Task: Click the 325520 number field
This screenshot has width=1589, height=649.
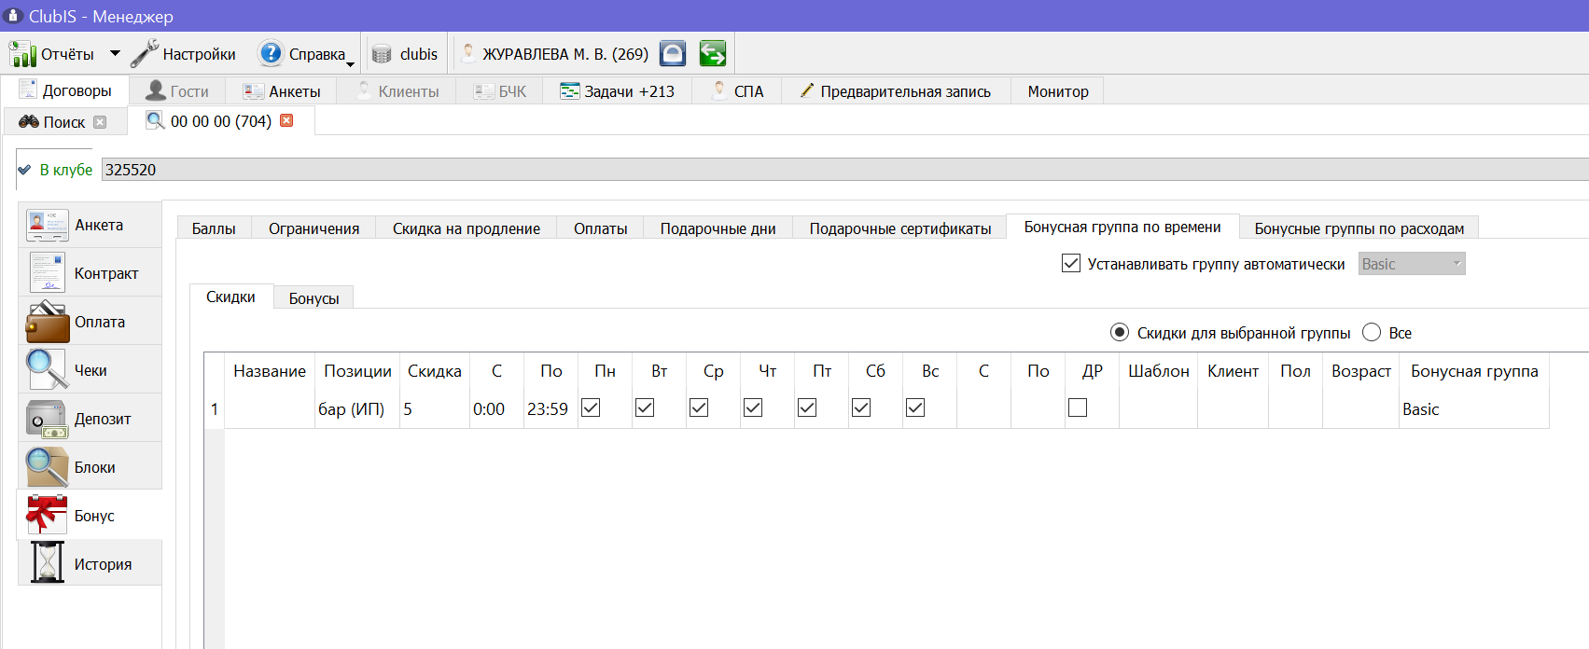Action: 844,170
